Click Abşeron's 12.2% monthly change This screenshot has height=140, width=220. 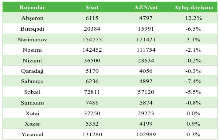pos(193,18)
